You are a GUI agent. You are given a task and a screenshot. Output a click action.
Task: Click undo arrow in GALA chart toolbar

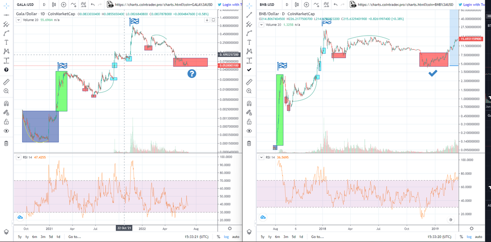coord(93,5)
